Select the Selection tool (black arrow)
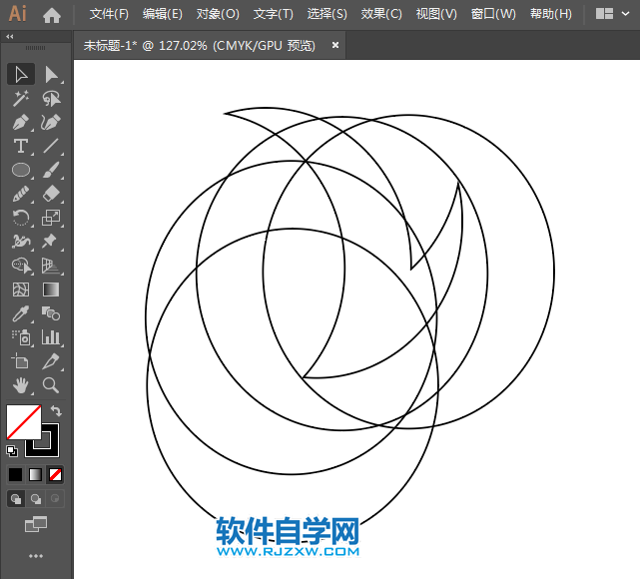Image resolution: width=640 pixels, height=579 pixels. point(21,74)
